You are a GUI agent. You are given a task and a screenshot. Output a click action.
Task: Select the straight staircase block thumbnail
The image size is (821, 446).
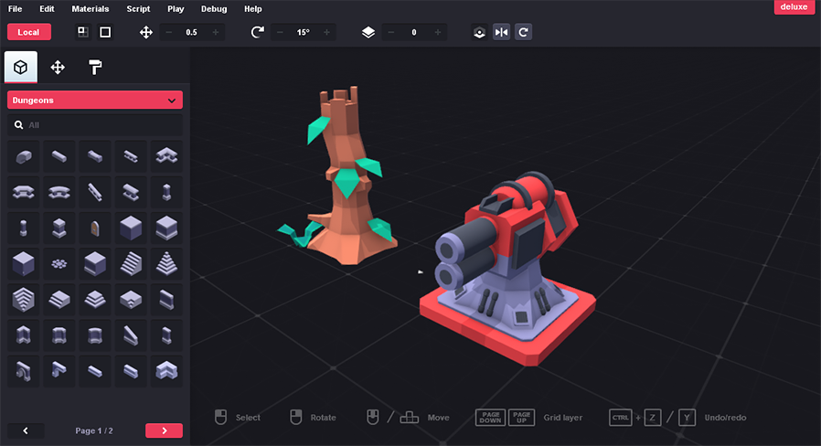click(x=131, y=264)
